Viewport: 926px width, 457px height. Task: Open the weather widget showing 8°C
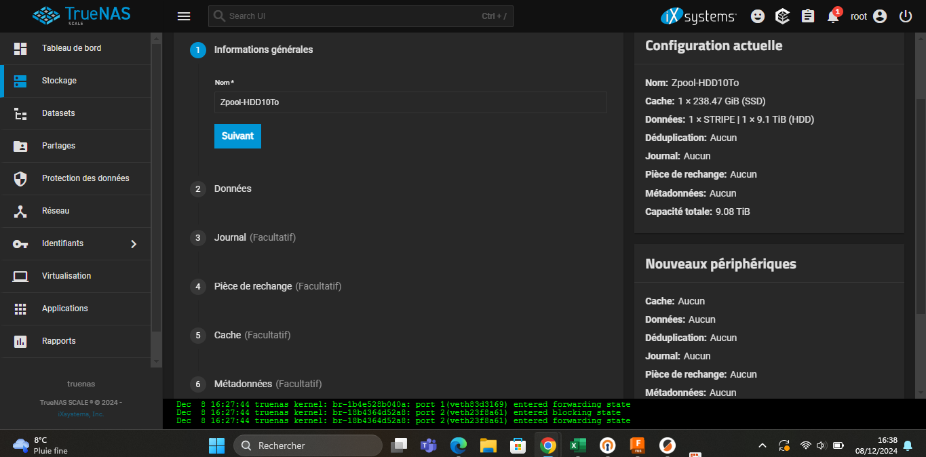coord(41,445)
